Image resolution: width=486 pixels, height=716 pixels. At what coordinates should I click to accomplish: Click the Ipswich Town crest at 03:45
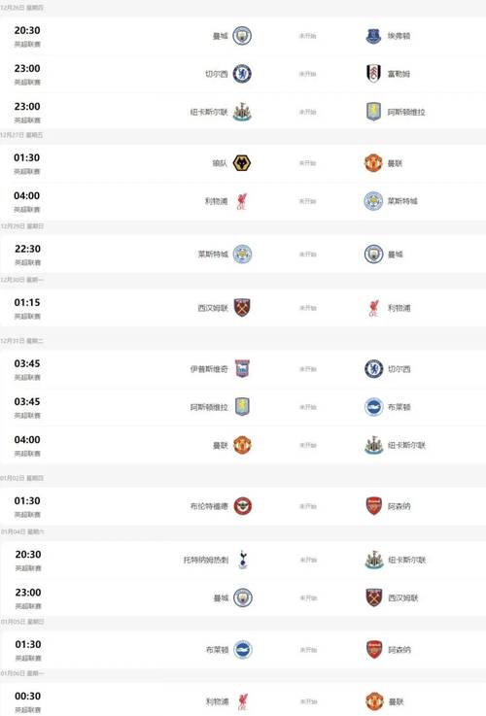pyautogui.click(x=242, y=368)
